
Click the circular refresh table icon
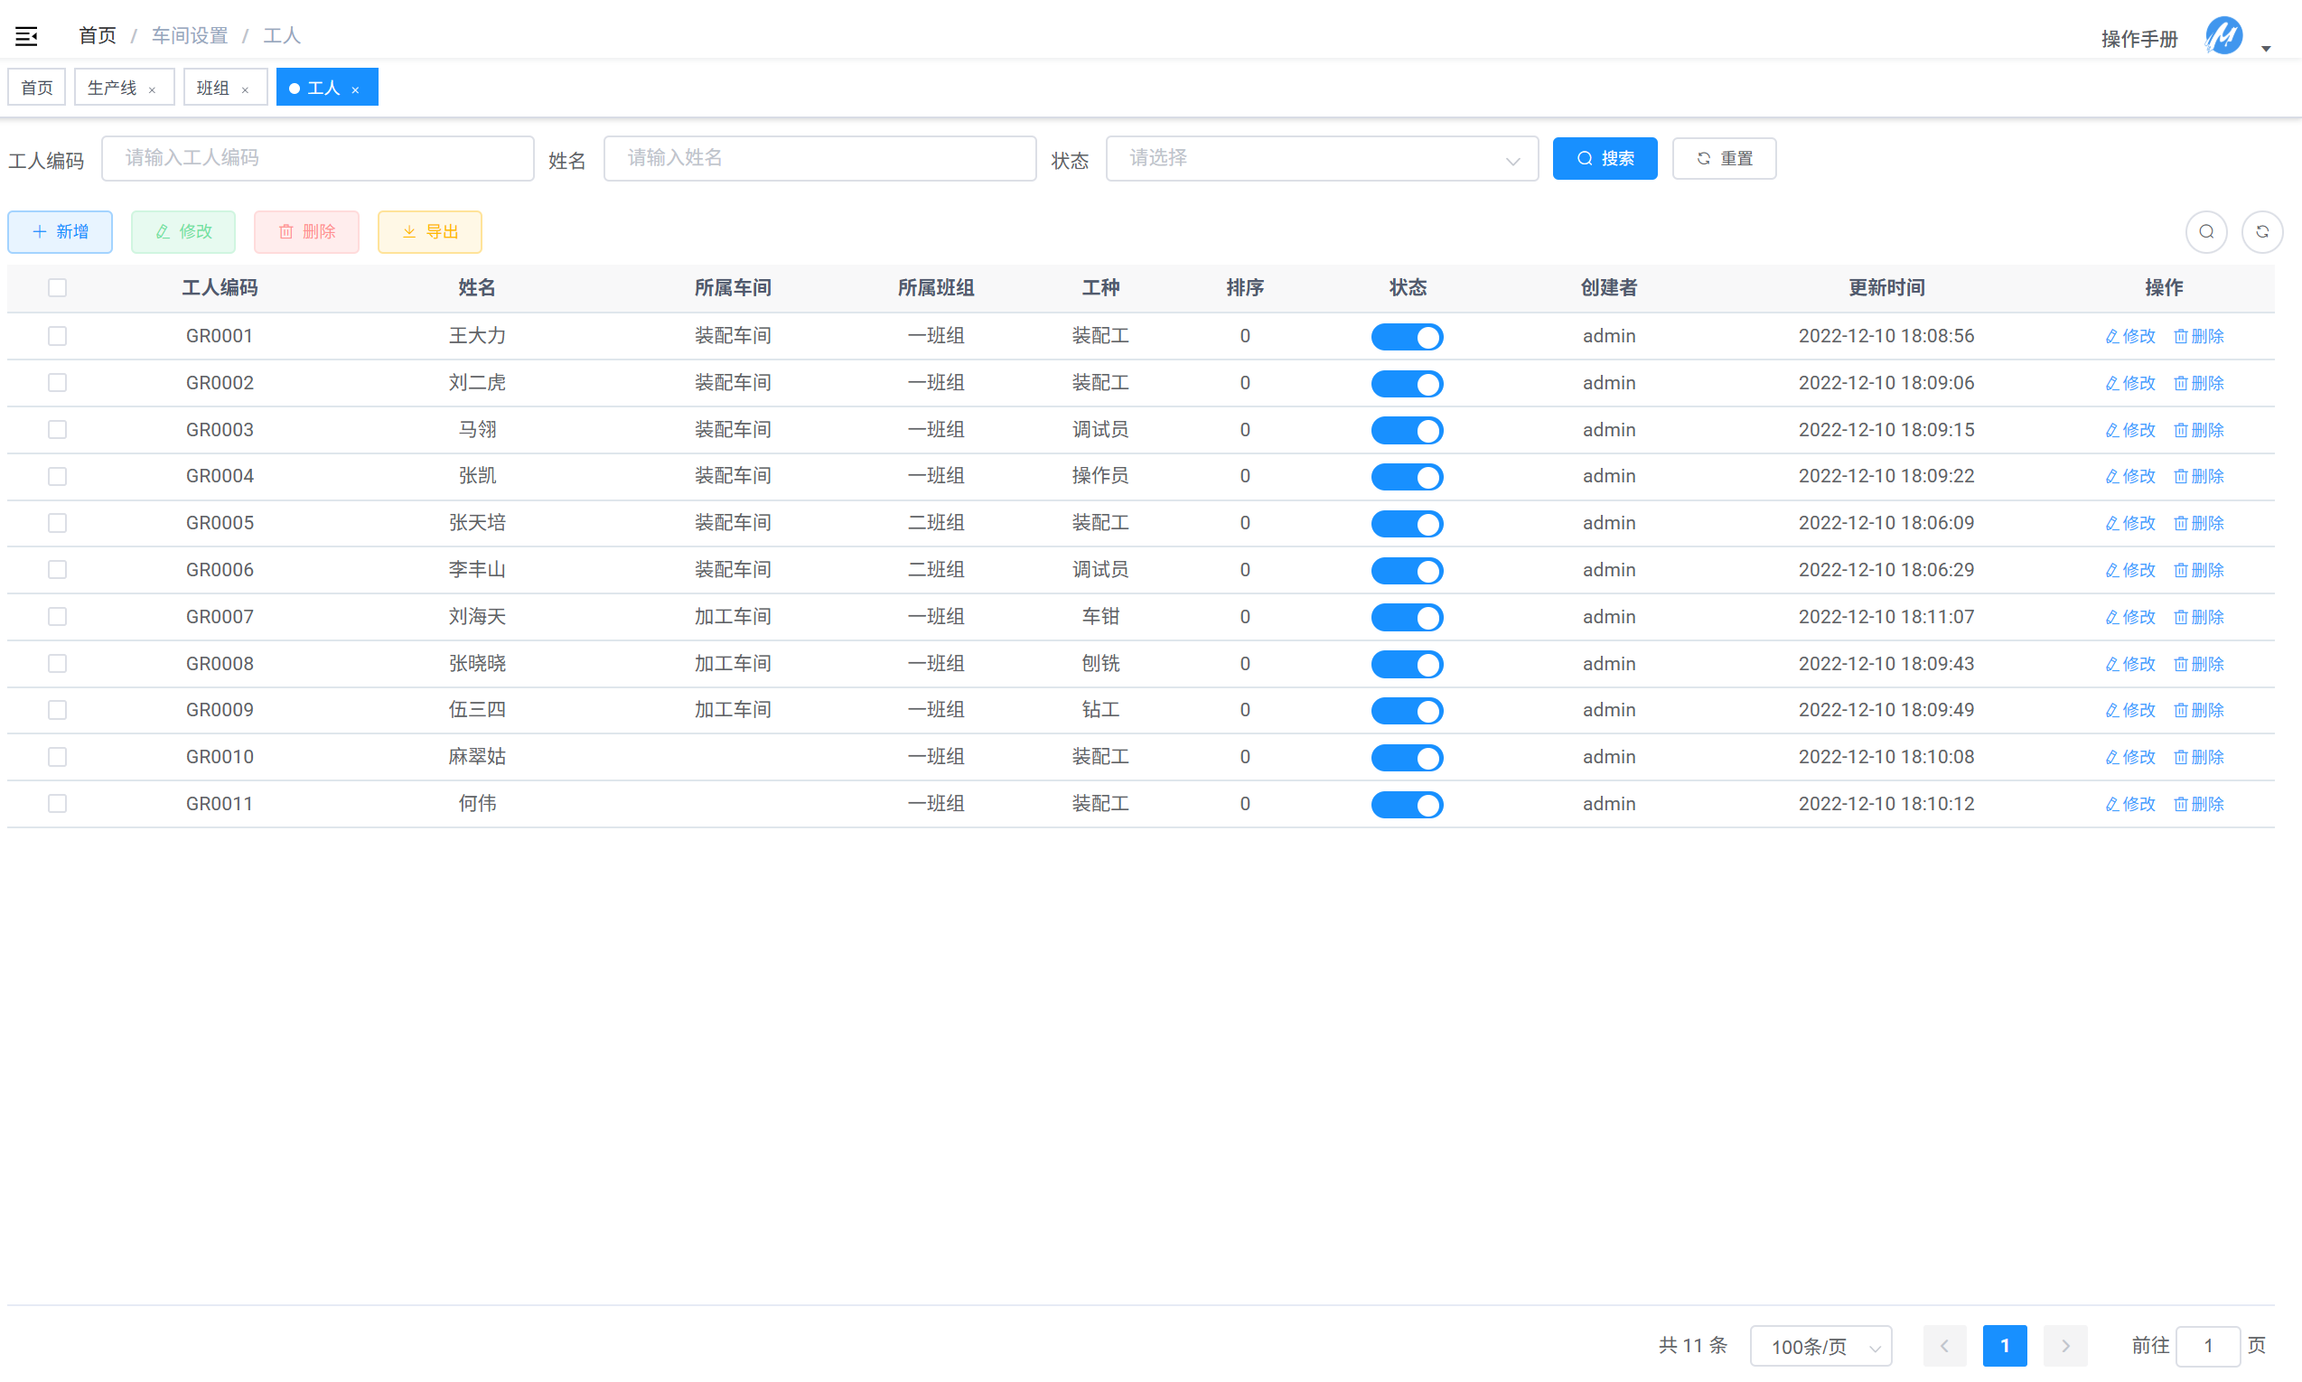pyautogui.click(x=2261, y=232)
